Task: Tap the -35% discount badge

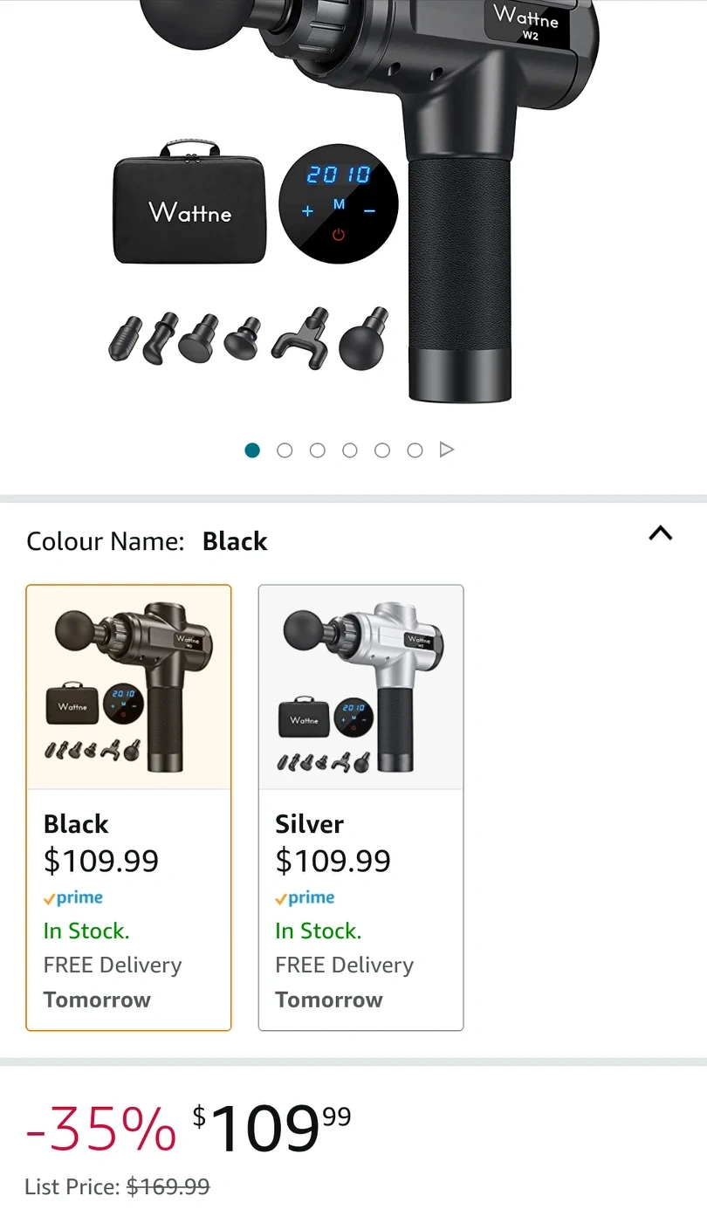Action: pyautogui.click(x=100, y=1129)
